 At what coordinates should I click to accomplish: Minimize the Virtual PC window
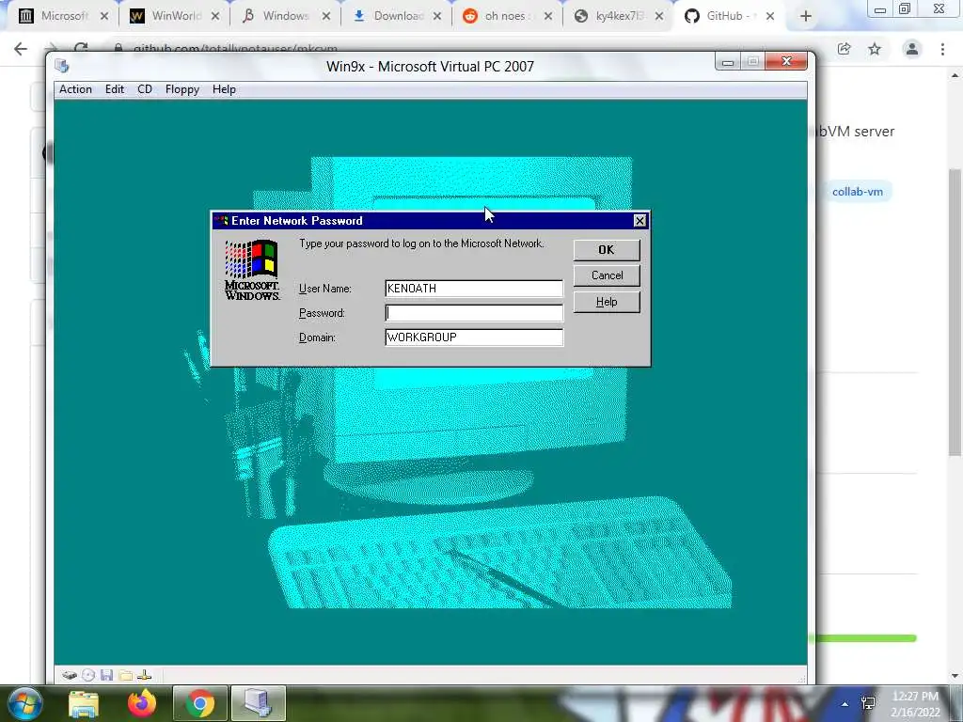(x=728, y=61)
